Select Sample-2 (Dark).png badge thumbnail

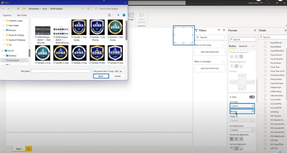[115, 27]
